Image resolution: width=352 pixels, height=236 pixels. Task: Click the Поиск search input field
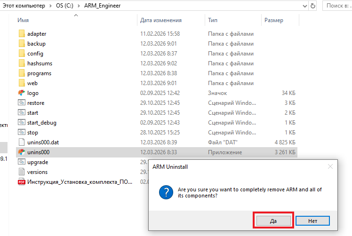pyautogui.click(x=338, y=6)
